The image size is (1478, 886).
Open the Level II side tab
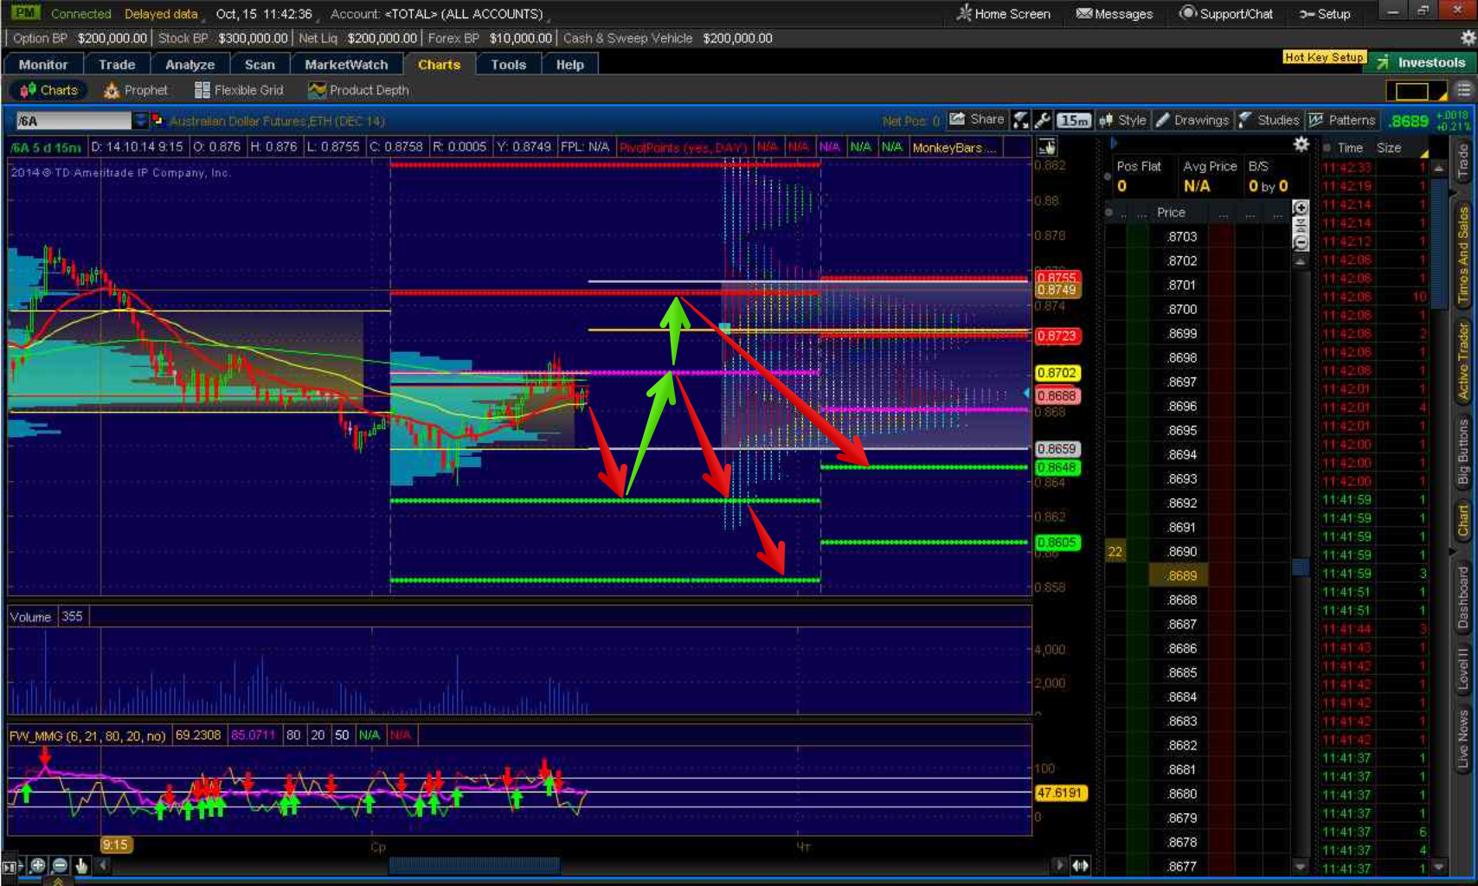(x=1463, y=668)
